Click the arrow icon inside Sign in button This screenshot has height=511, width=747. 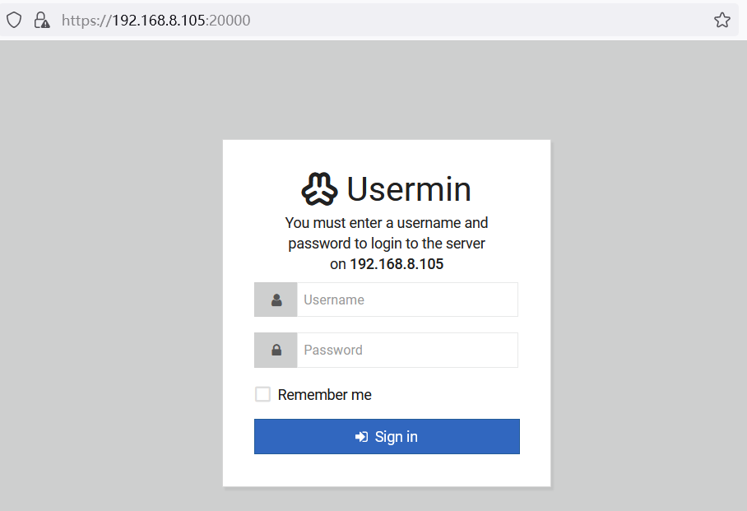[361, 437]
